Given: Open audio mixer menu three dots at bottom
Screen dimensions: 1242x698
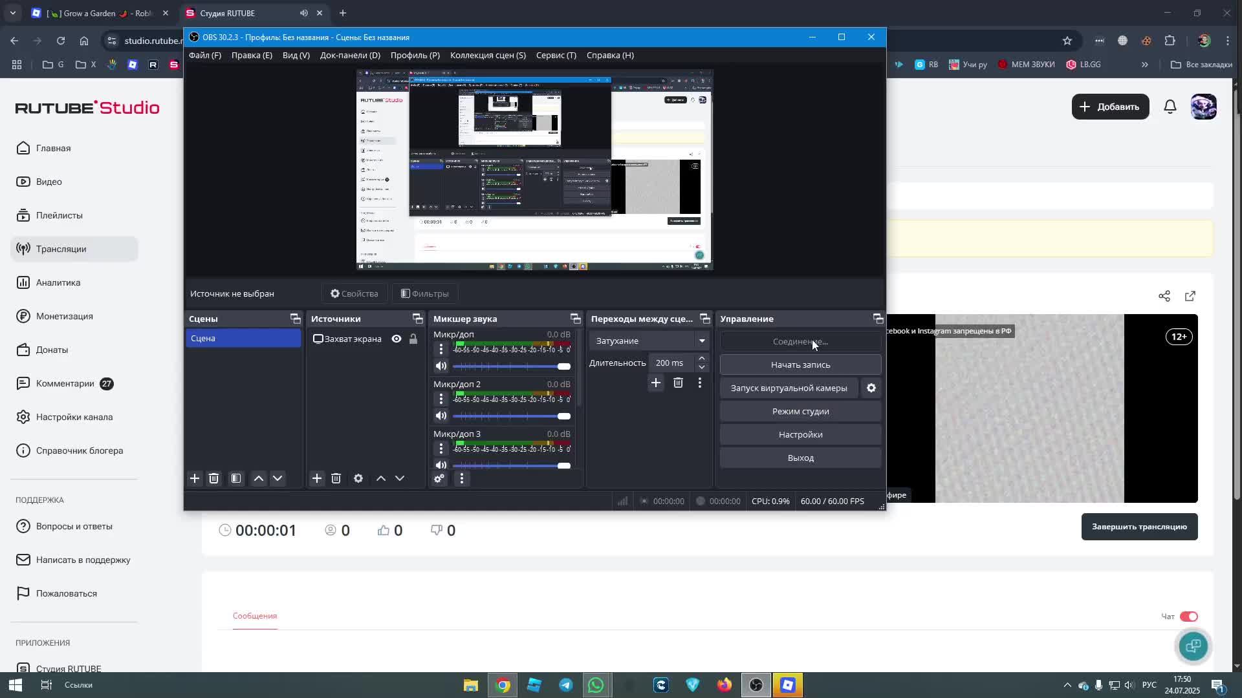Looking at the screenshot, I should click(461, 478).
